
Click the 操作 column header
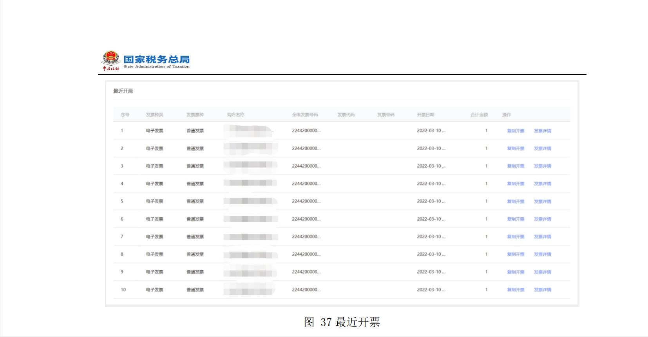pyautogui.click(x=507, y=115)
